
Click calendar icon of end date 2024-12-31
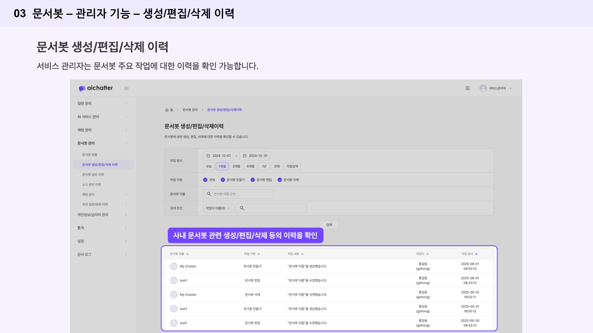pyautogui.click(x=245, y=156)
